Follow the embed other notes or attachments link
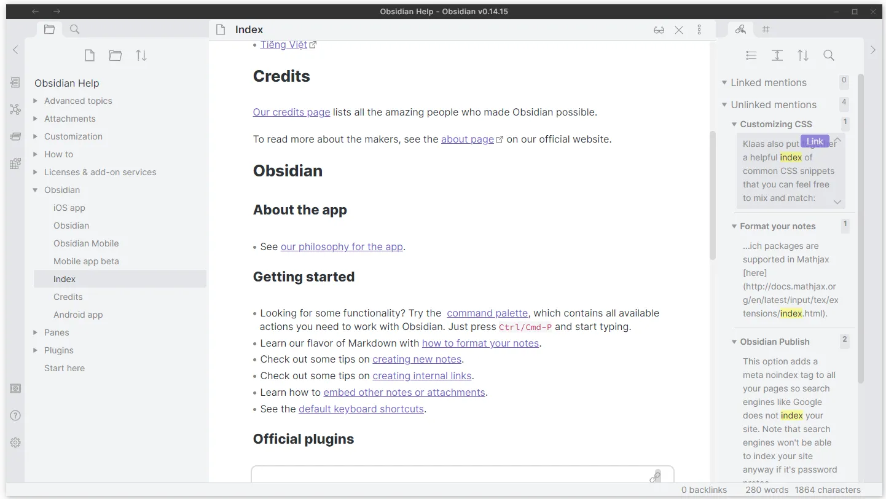Screen dimensions: 886x499 pyautogui.click(x=404, y=392)
